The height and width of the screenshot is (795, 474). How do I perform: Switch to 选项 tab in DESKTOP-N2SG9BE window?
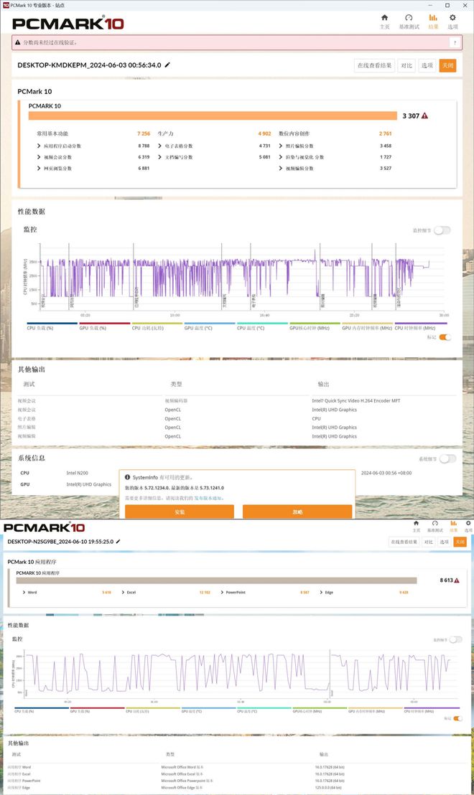[x=468, y=526]
